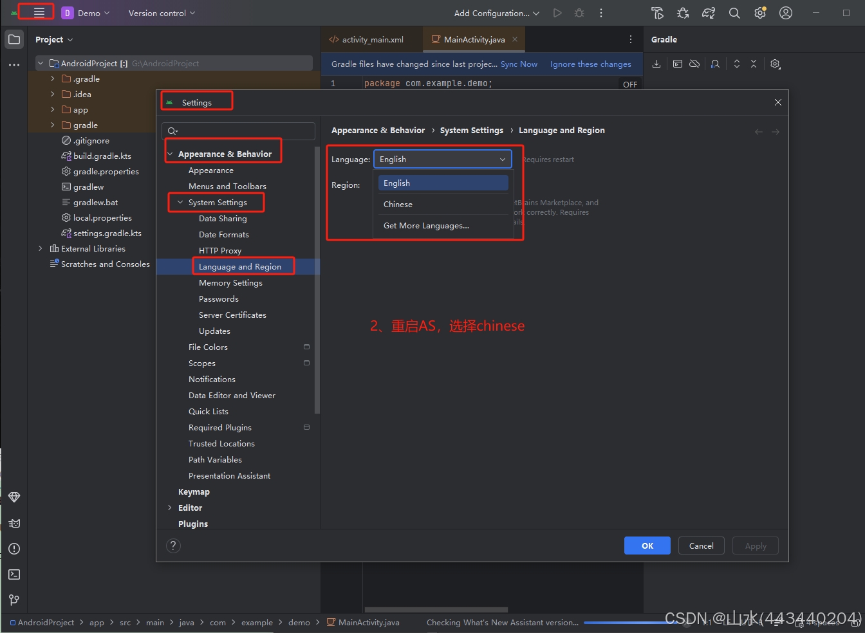The width and height of the screenshot is (865, 633).
Task: Collapse all in Gradle panel
Action: point(754,64)
